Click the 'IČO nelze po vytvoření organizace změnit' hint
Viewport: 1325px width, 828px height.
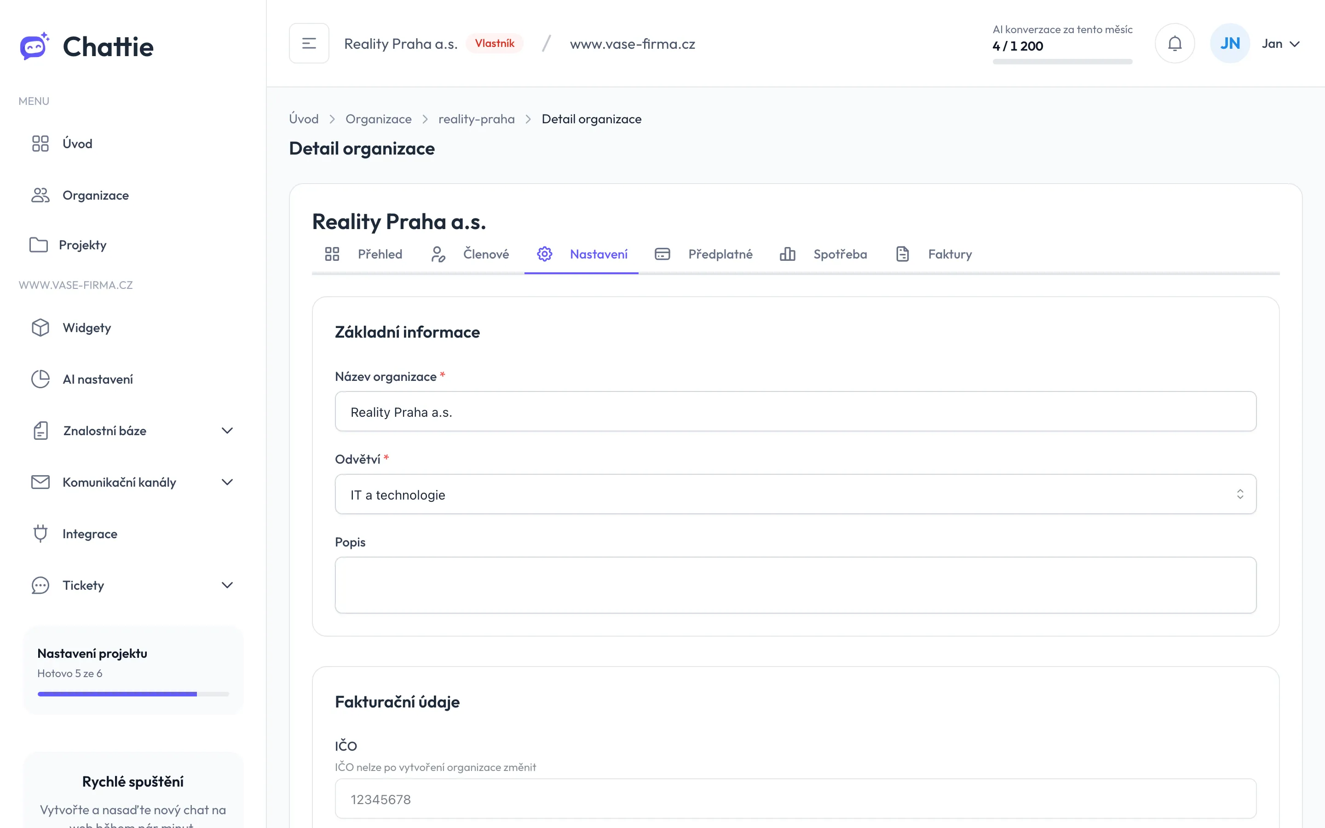click(x=435, y=767)
